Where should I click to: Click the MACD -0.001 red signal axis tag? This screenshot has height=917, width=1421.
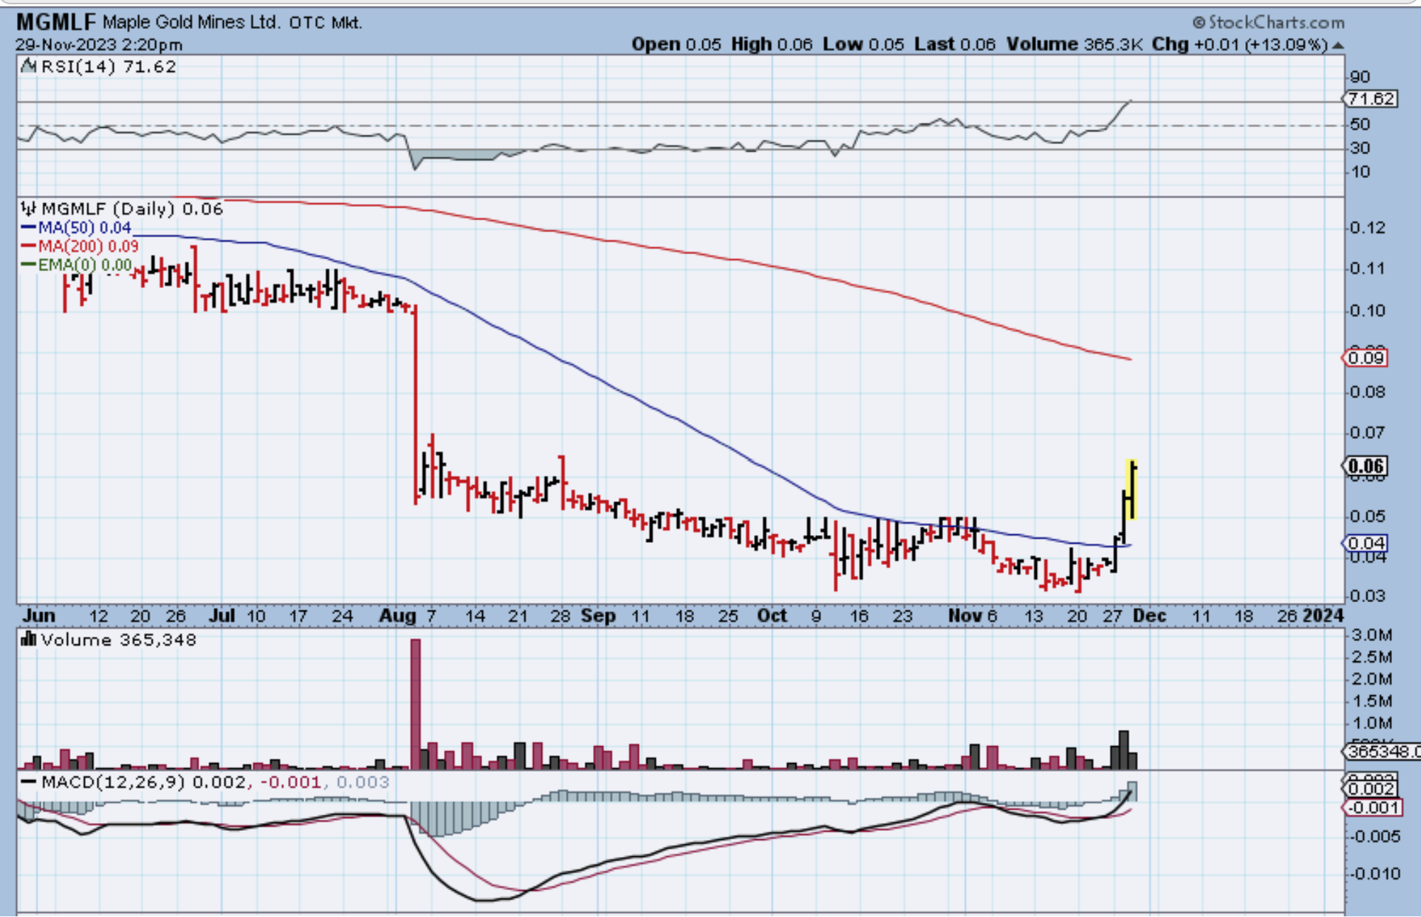pyautogui.click(x=1372, y=808)
